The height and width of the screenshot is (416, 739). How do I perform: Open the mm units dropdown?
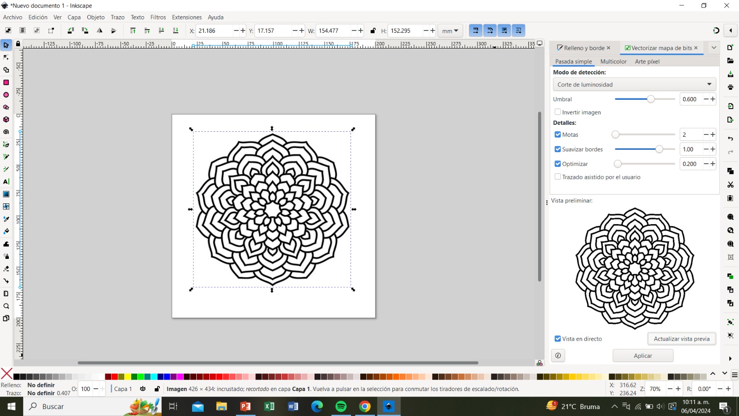pyautogui.click(x=450, y=31)
